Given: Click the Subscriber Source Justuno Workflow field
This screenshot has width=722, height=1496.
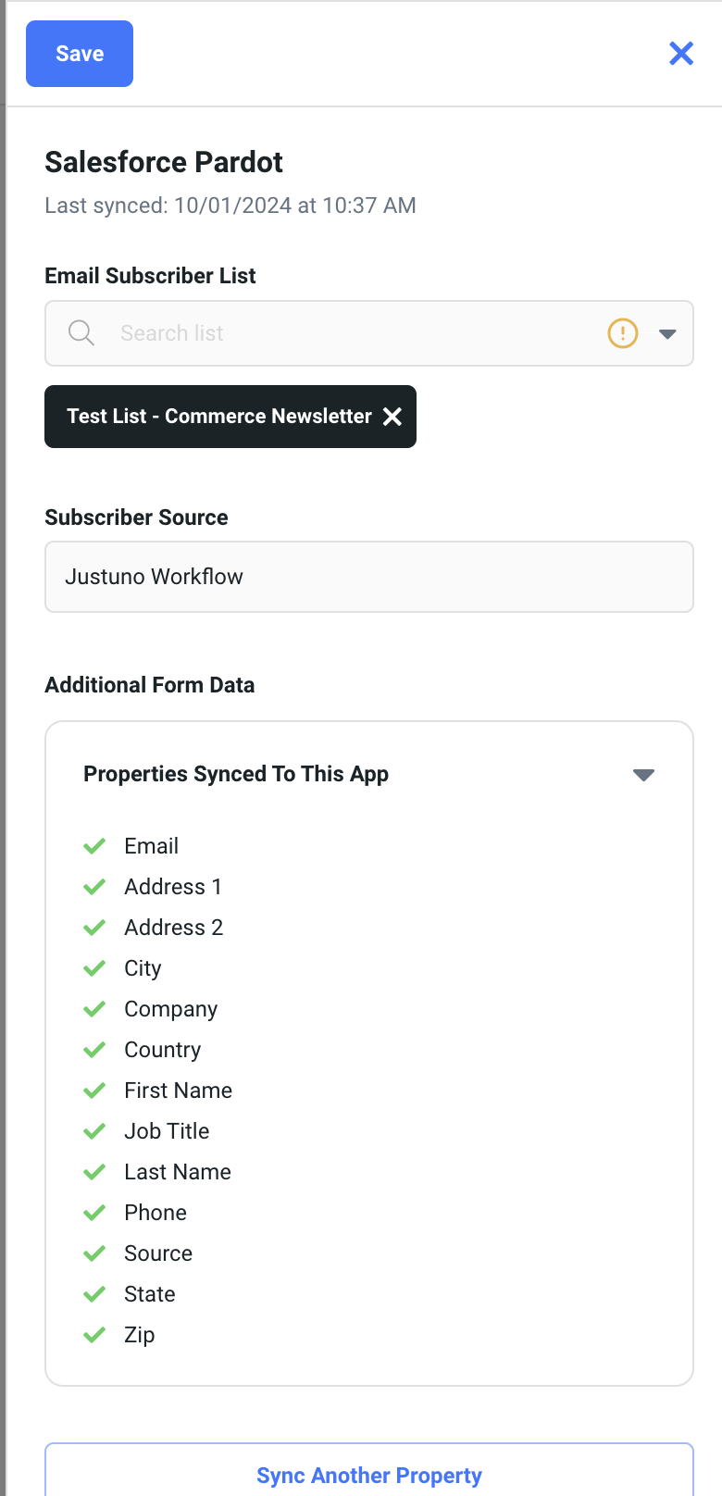Looking at the screenshot, I should 369,577.
